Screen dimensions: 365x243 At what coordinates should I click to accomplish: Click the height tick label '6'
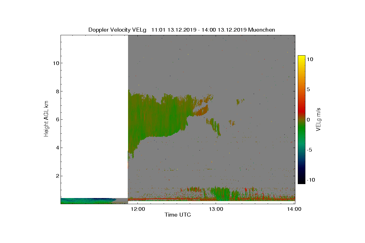click(57, 119)
